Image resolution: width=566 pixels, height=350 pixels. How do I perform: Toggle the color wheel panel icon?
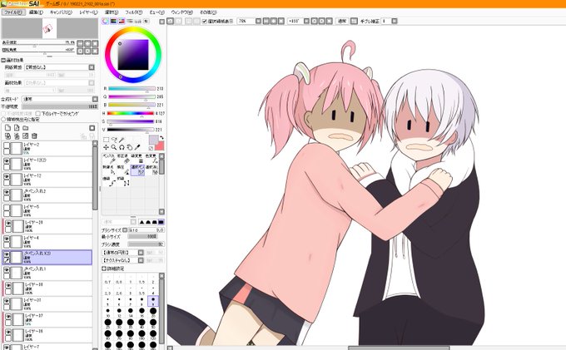(105, 22)
